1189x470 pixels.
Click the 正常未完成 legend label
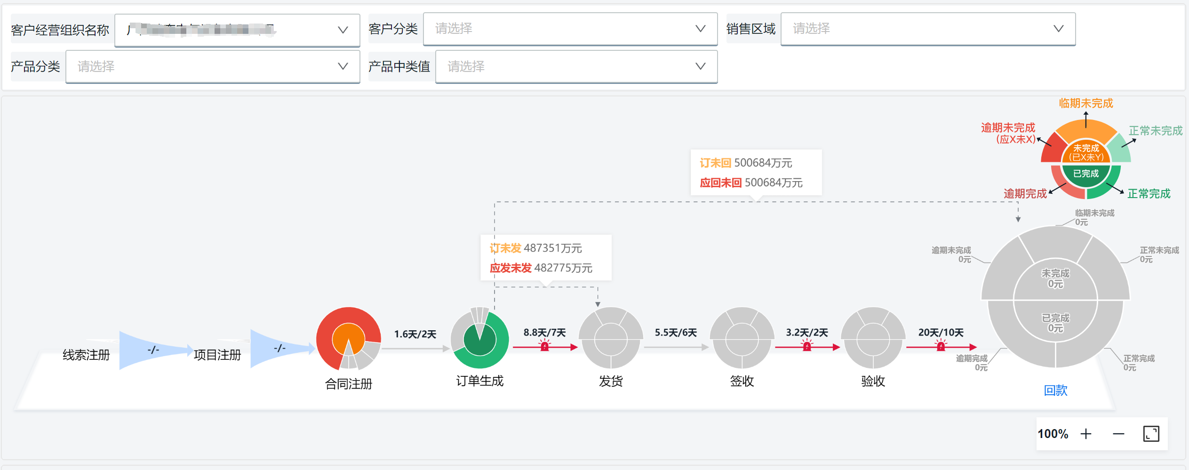pos(1156,130)
